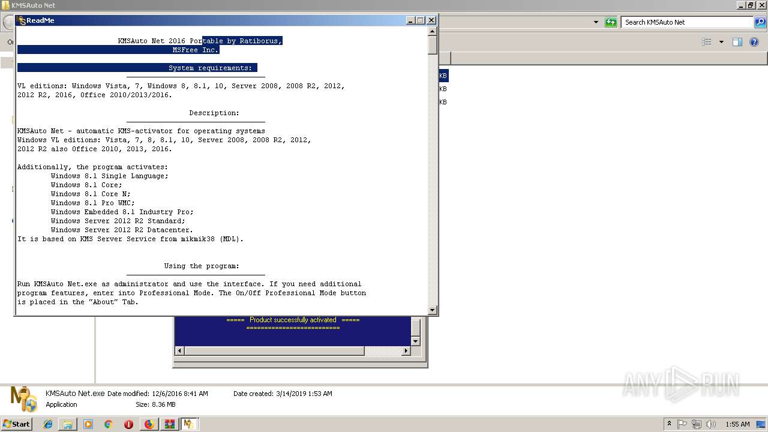Click 'Date modified: 12/6/2016 8:41 AM' text

coord(158,394)
